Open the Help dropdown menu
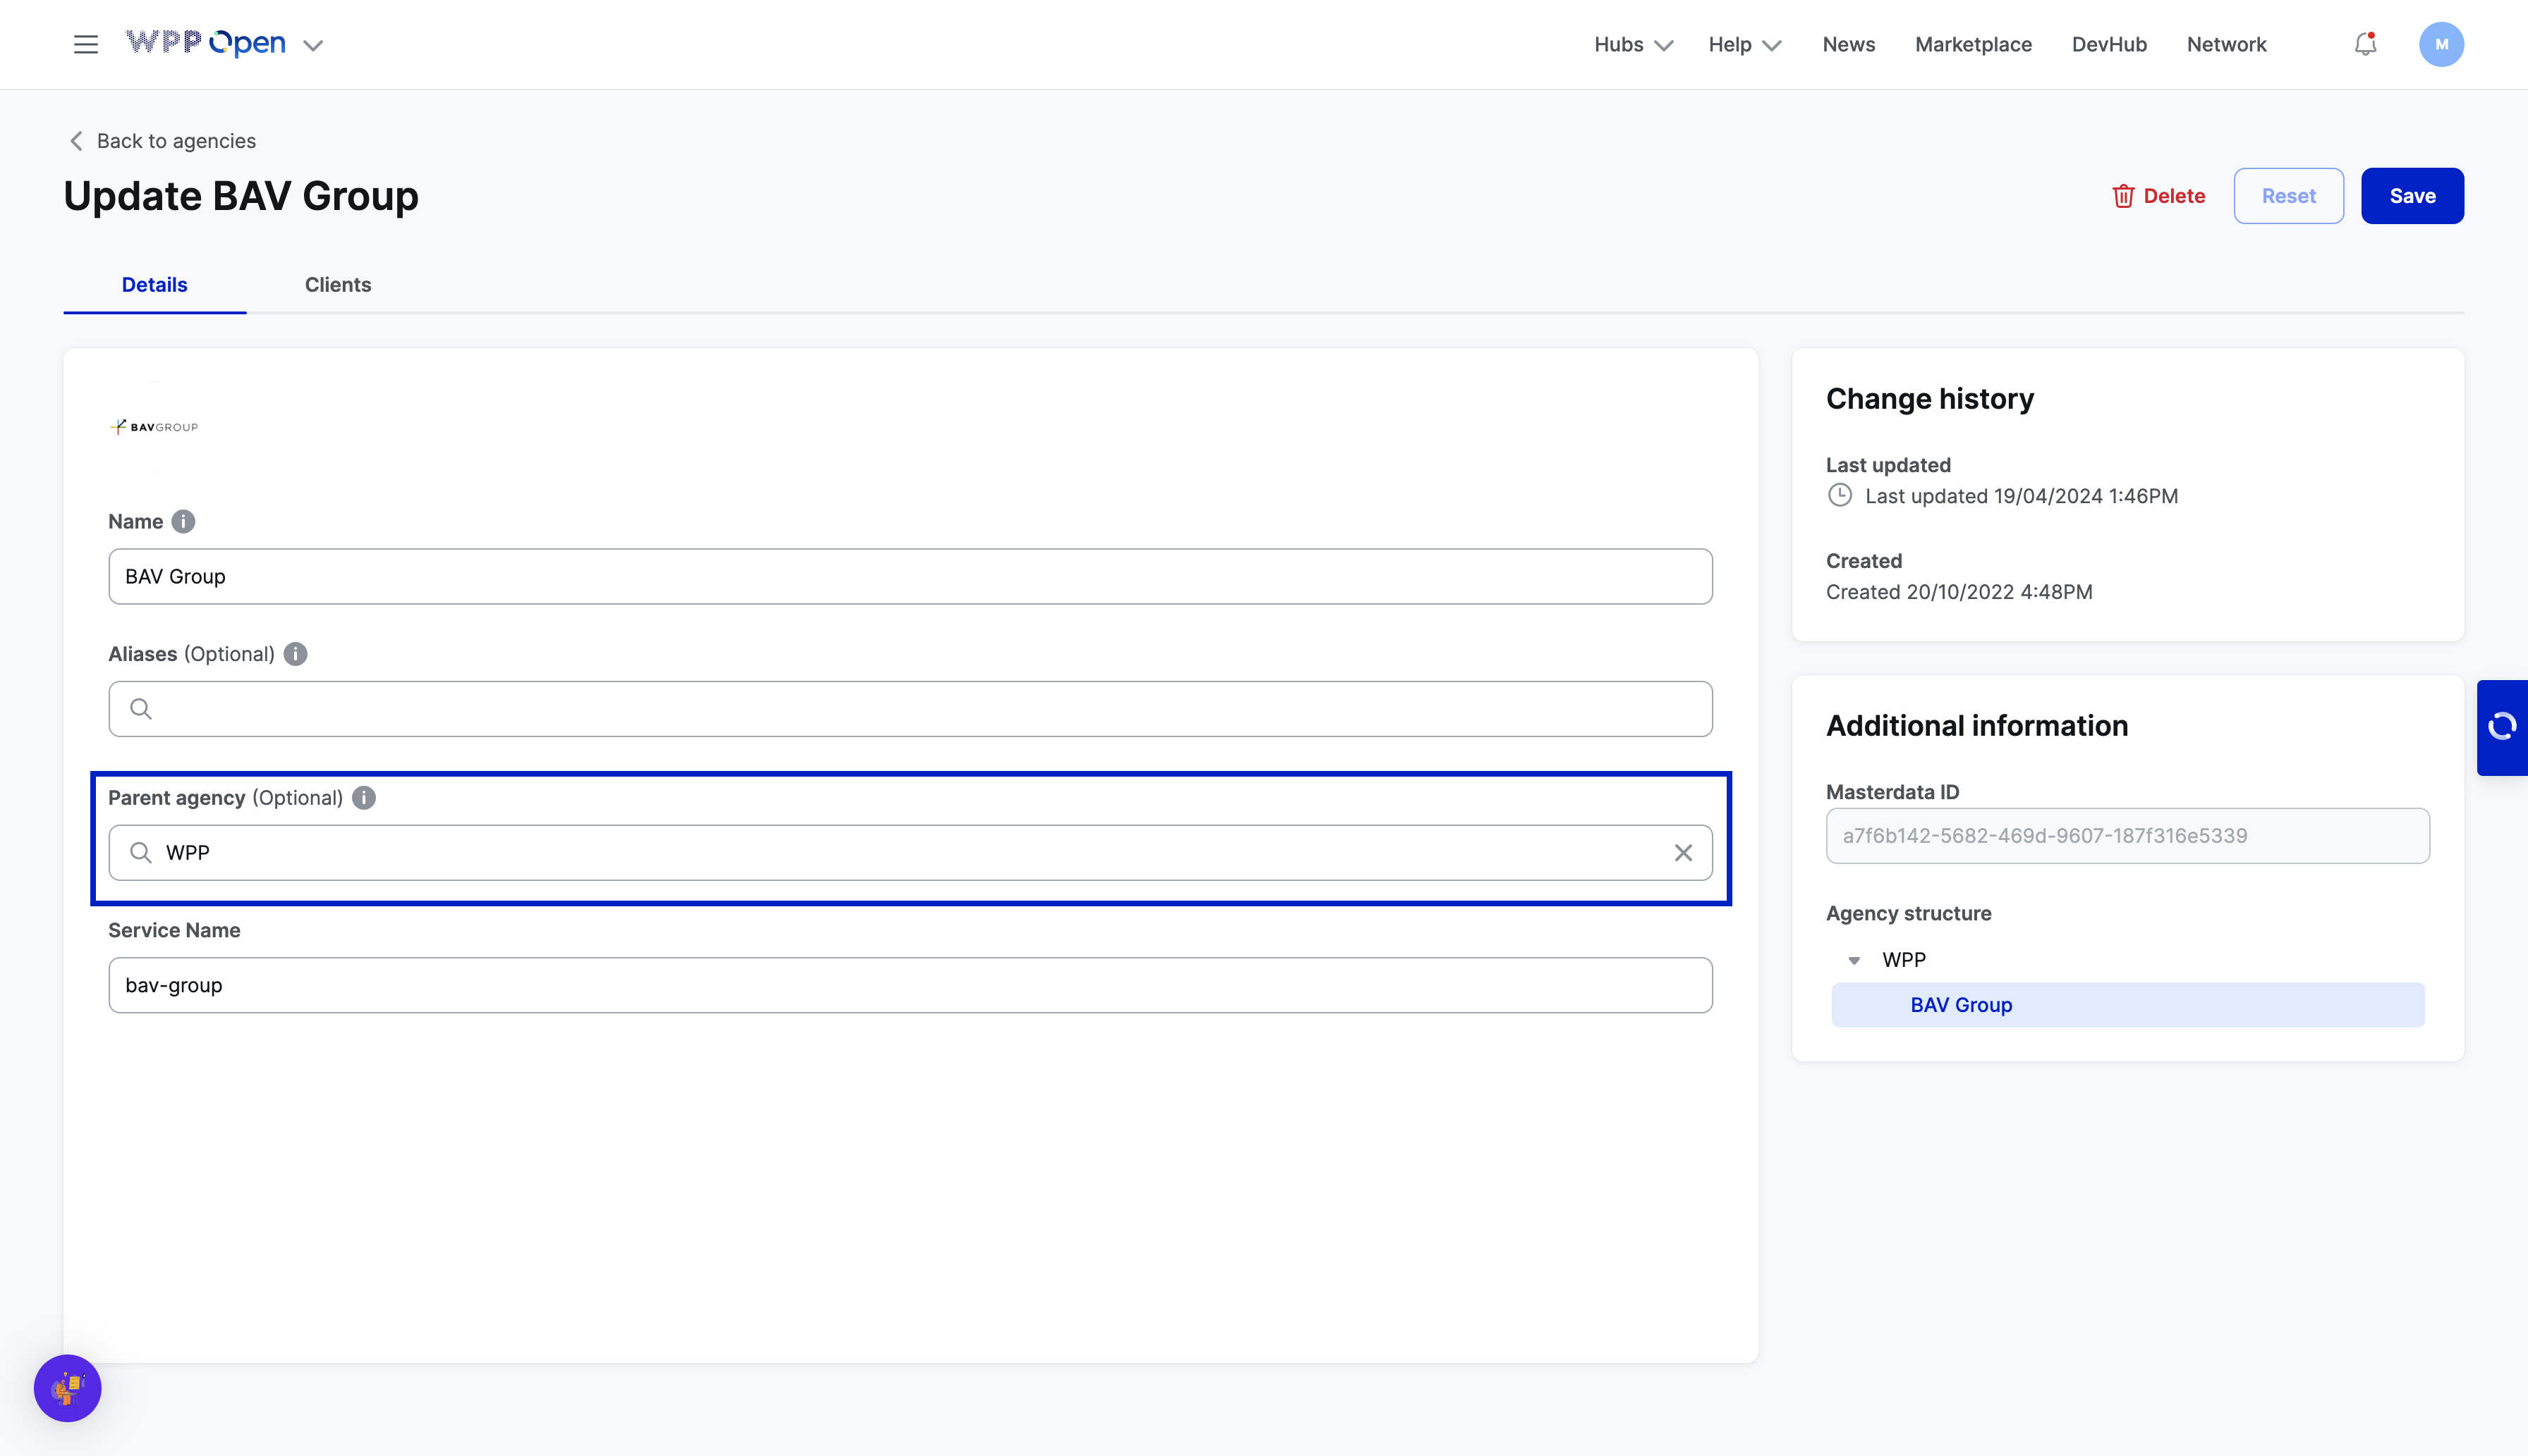 pyautogui.click(x=1744, y=45)
